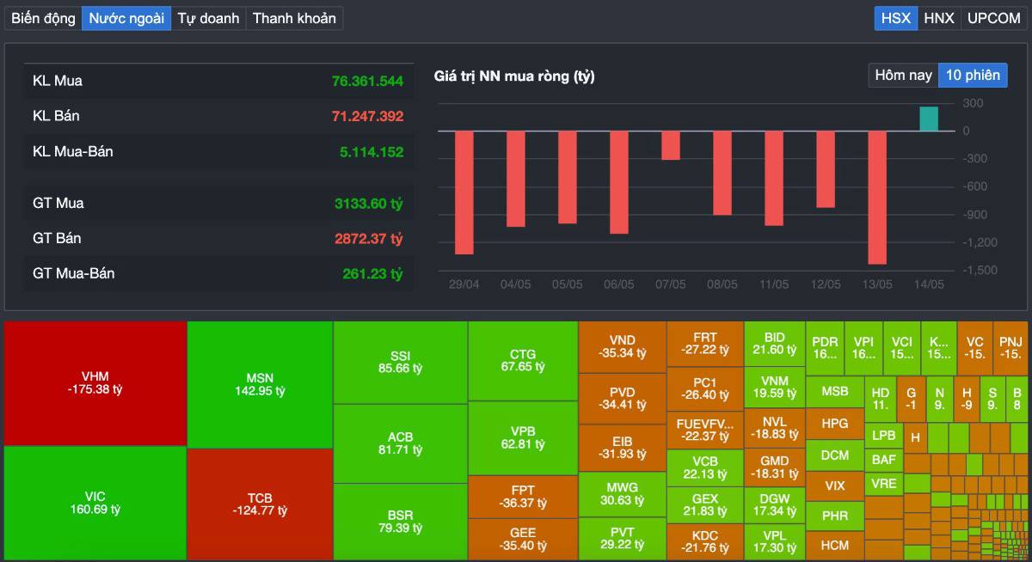1032x562 pixels.
Task: Select the MWG treemap tile
Action: 622,493
